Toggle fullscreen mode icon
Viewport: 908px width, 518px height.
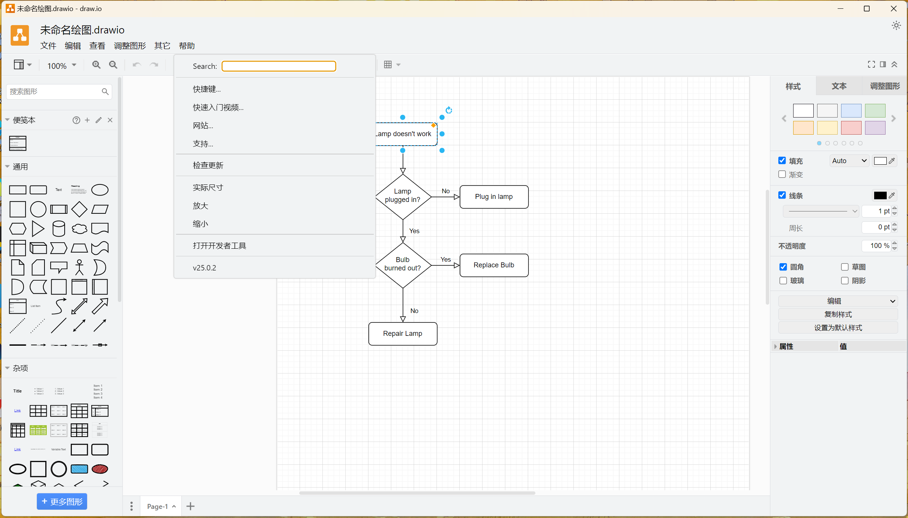tap(871, 65)
